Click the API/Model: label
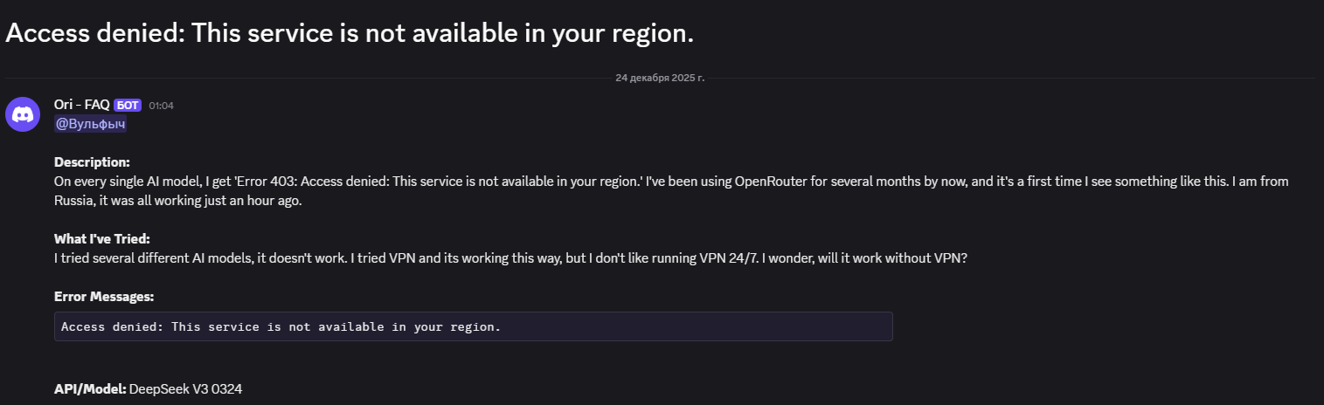Image resolution: width=1324 pixels, height=405 pixels. (90, 389)
